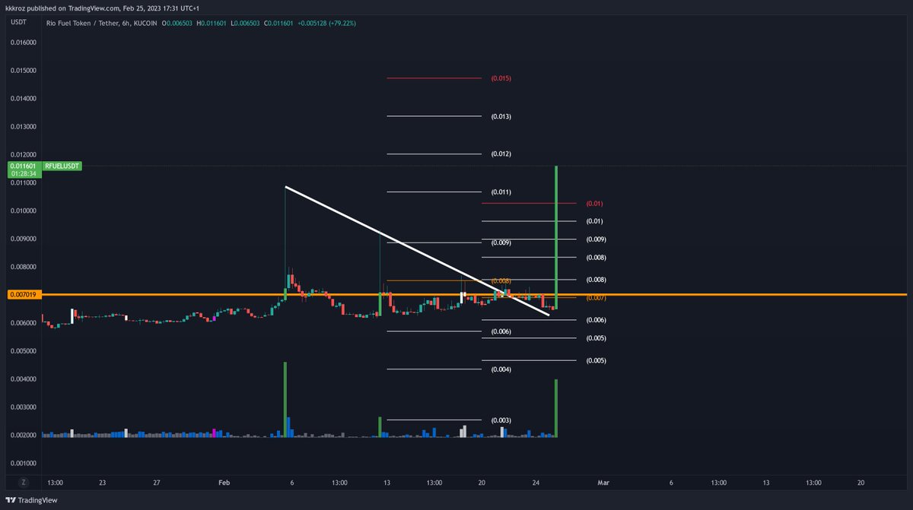Click 0.006000 on the price axis
Image resolution: width=913 pixels, height=510 pixels.
point(23,323)
